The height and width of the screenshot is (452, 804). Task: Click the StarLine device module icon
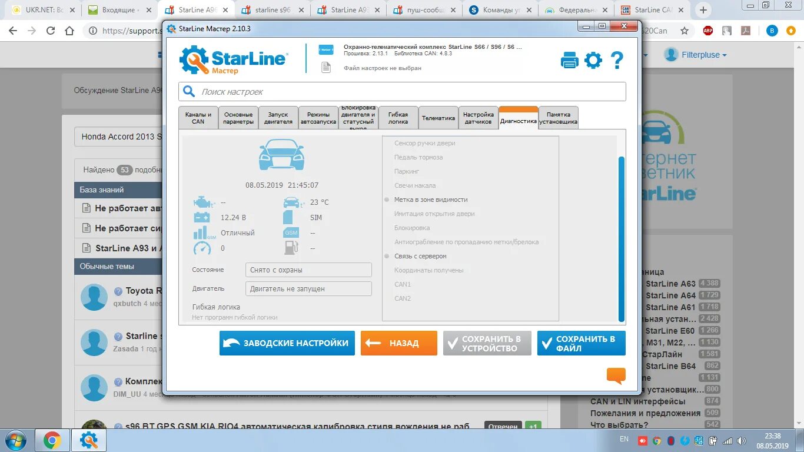tap(326, 50)
